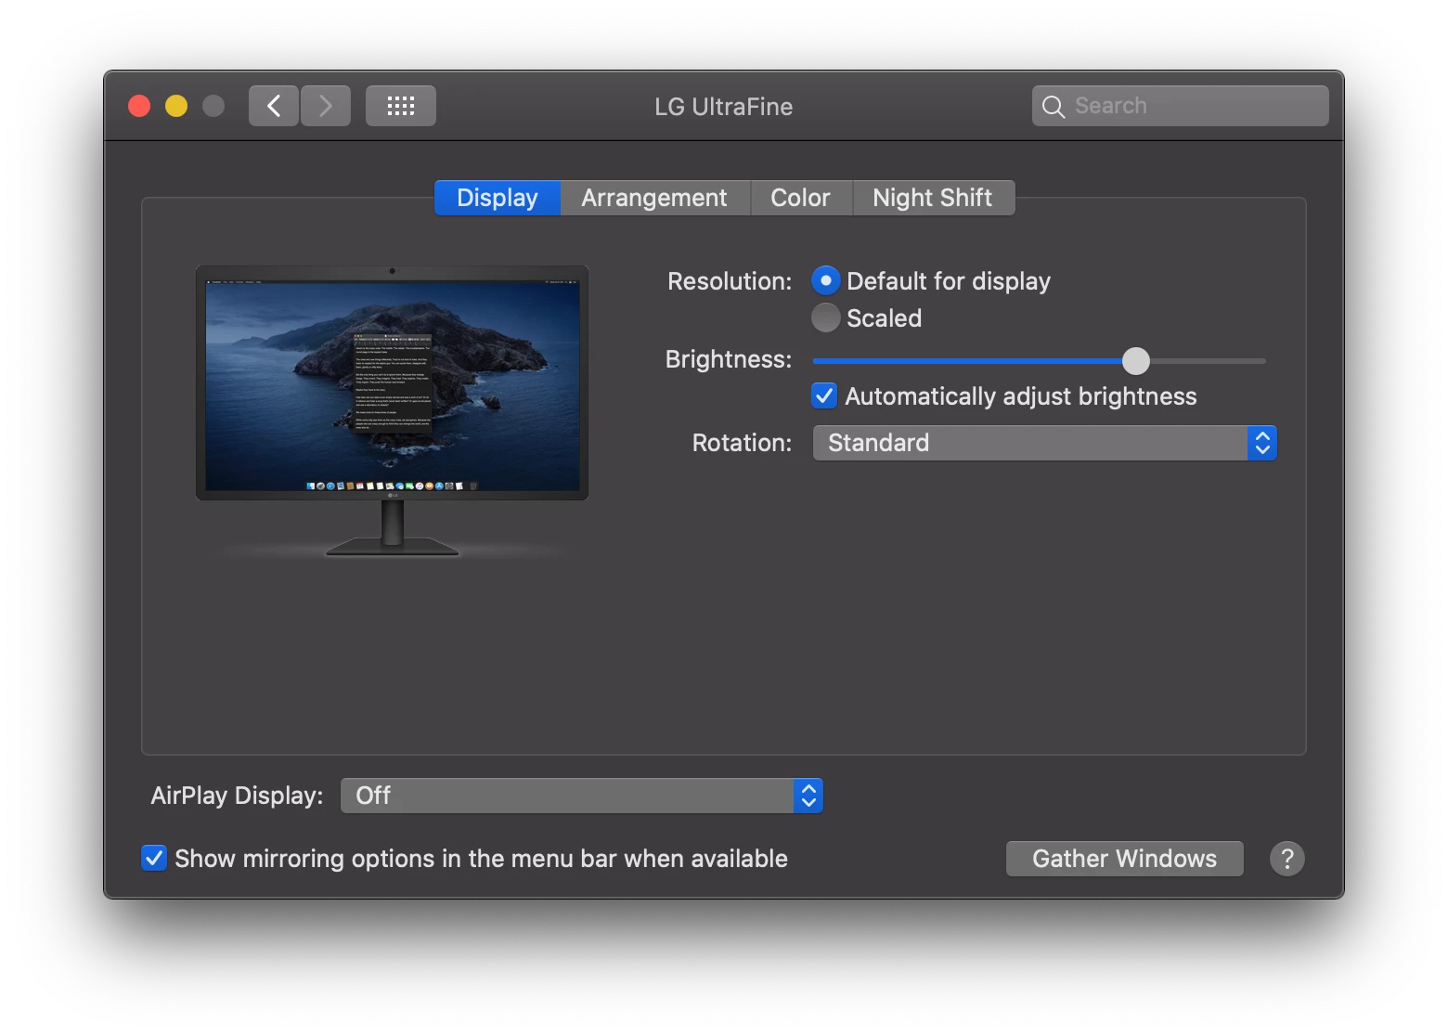
Task: Toggle Show mirroring options checkbox
Action: 154,858
